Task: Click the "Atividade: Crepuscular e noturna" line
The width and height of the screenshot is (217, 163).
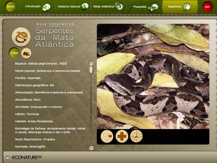Action: click(38, 107)
